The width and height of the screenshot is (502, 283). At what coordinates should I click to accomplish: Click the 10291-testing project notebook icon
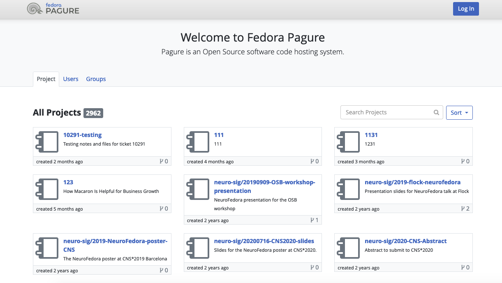[47, 142]
